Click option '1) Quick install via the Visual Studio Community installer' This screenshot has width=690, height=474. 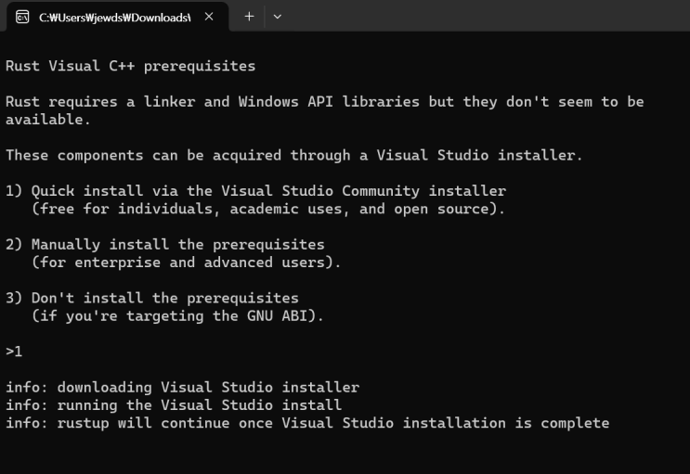(255, 191)
